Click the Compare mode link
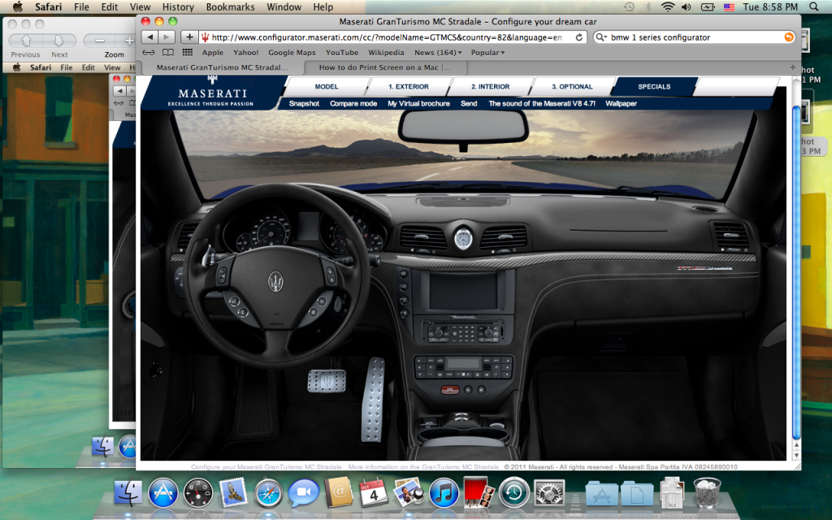The image size is (832, 520). point(353,103)
